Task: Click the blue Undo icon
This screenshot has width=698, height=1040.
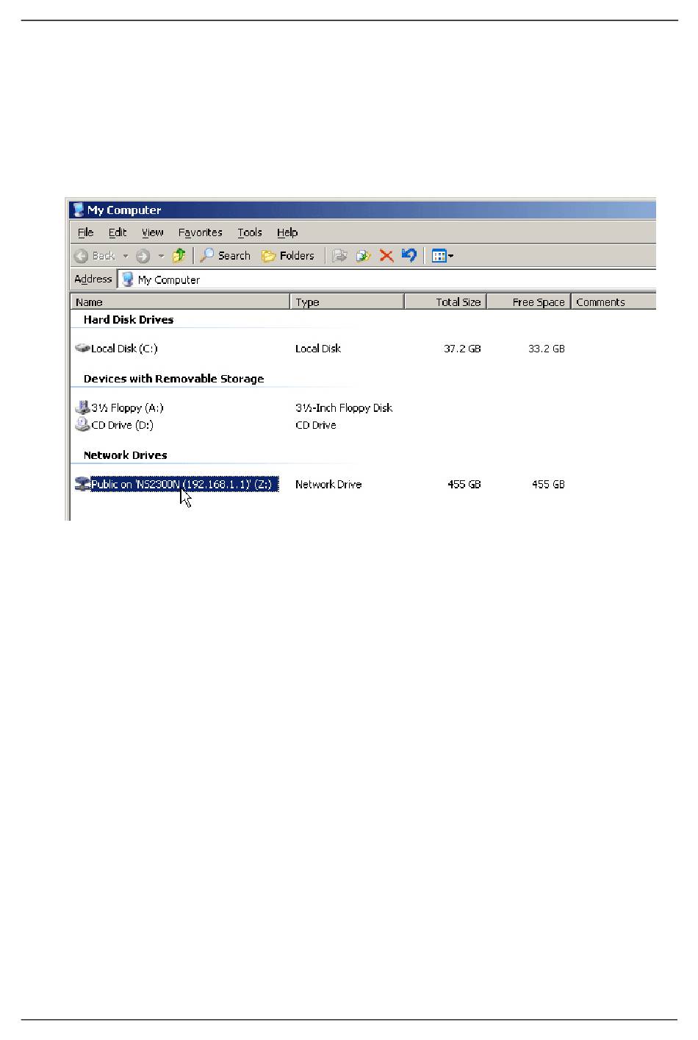Action: pos(409,255)
